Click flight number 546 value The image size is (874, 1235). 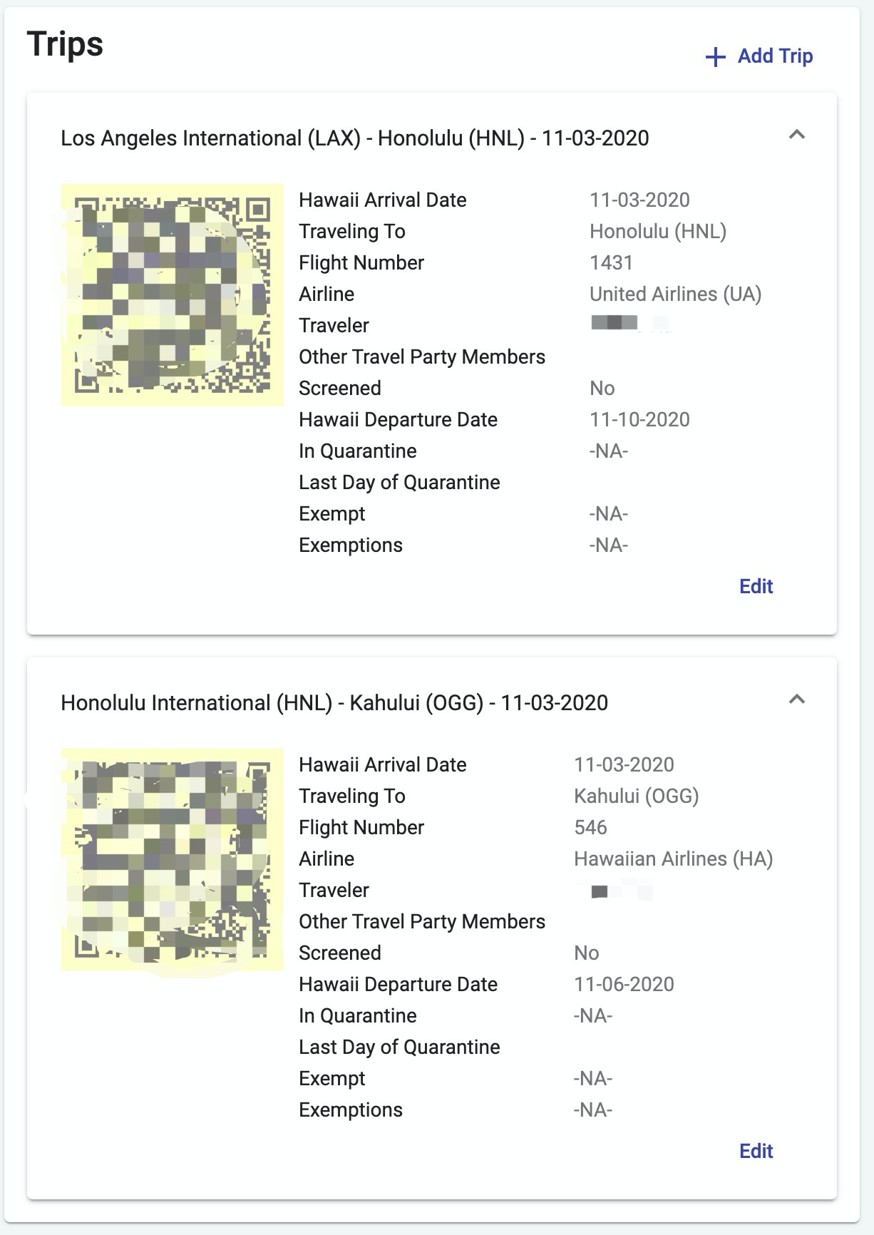coord(590,828)
